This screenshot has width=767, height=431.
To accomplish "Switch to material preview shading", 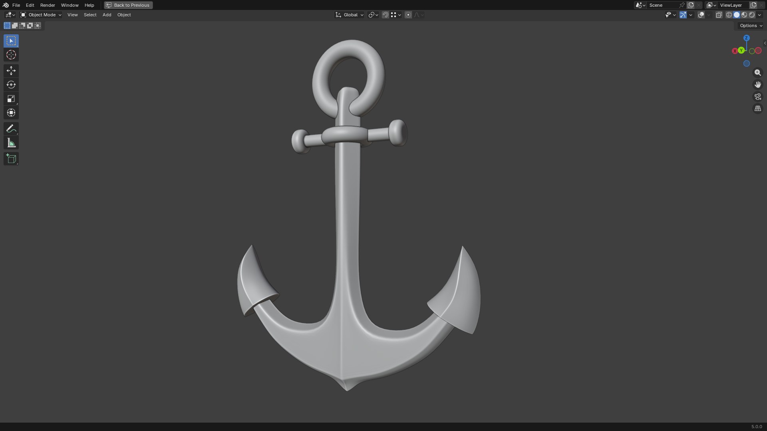I will coord(744,15).
